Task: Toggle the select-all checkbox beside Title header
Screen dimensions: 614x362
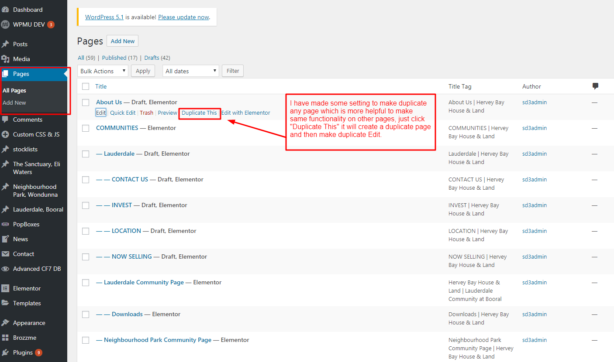Action: [x=86, y=86]
